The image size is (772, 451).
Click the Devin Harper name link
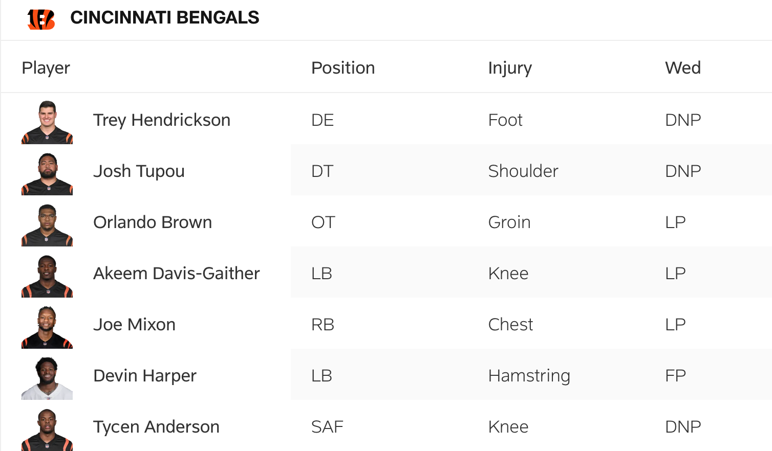tap(145, 376)
